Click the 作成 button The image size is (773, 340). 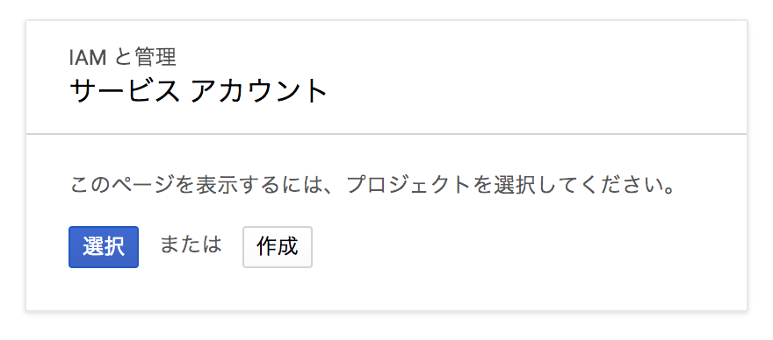[x=278, y=247]
